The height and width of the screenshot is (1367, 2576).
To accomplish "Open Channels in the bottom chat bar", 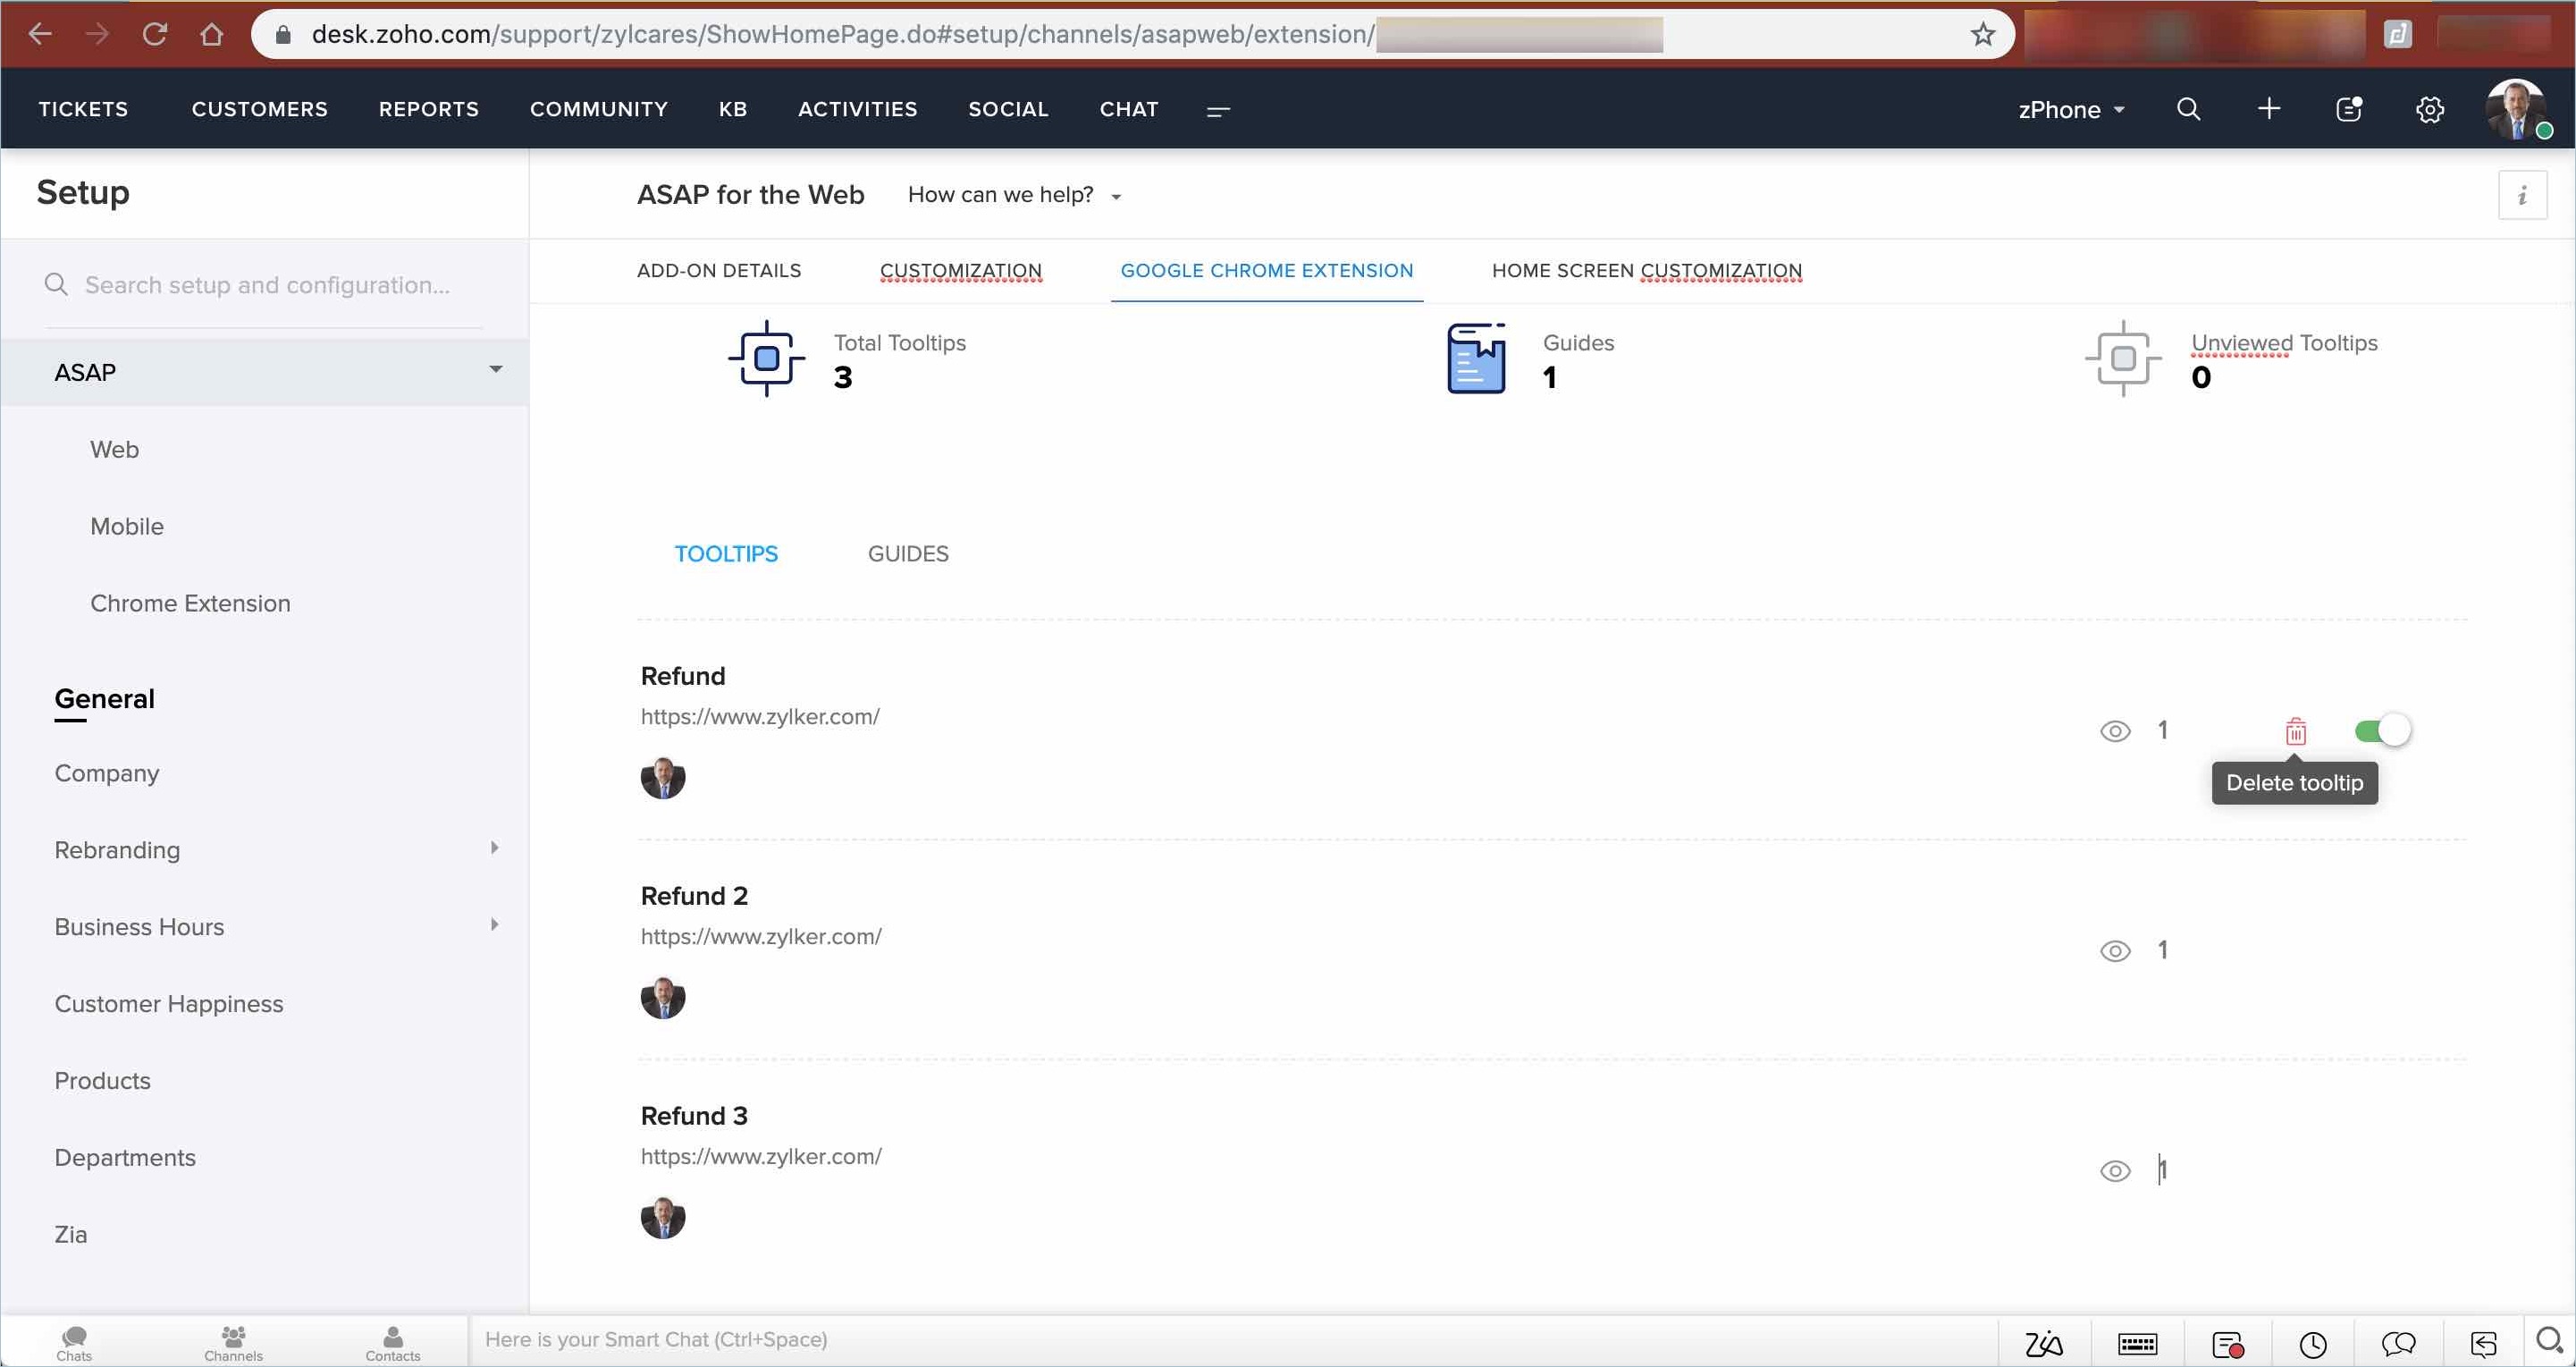I will 233,1342.
